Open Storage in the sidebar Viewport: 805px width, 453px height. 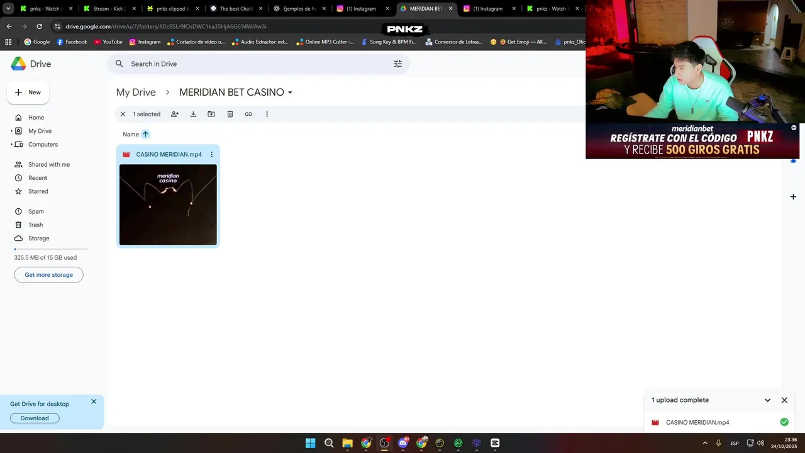point(38,238)
